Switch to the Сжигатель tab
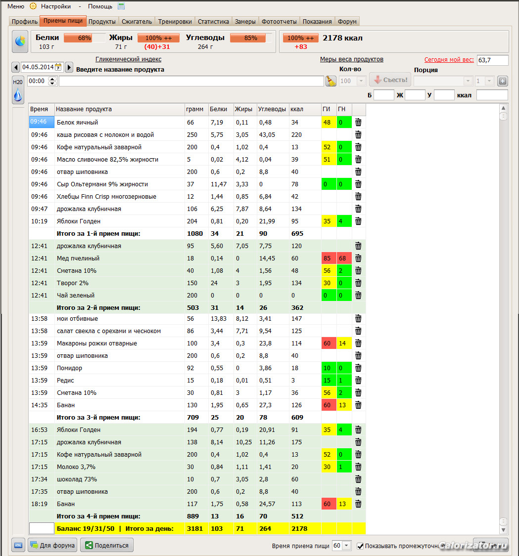This screenshot has height=556, width=519. (x=137, y=22)
